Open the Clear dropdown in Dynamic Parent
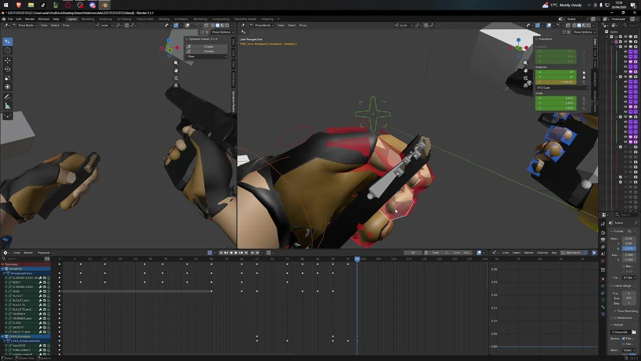 tap(207, 56)
